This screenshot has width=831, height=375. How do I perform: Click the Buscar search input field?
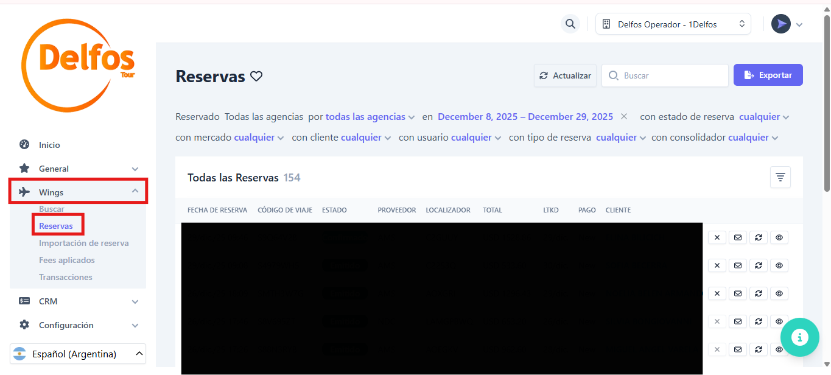[x=670, y=75]
